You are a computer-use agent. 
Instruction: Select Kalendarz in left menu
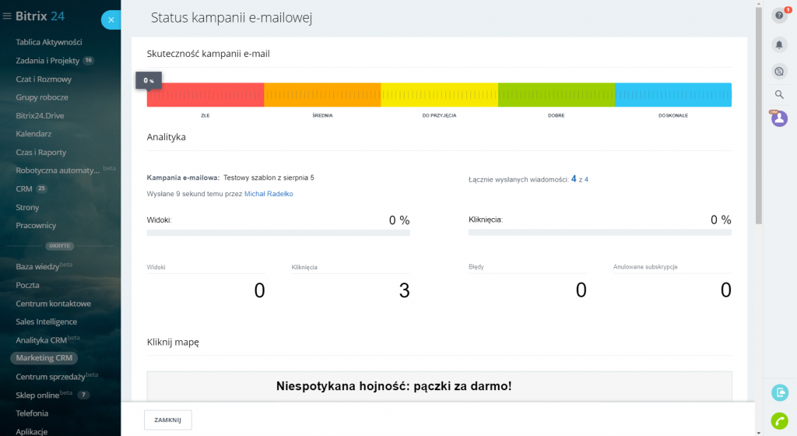pyautogui.click(x=33, y=134)
